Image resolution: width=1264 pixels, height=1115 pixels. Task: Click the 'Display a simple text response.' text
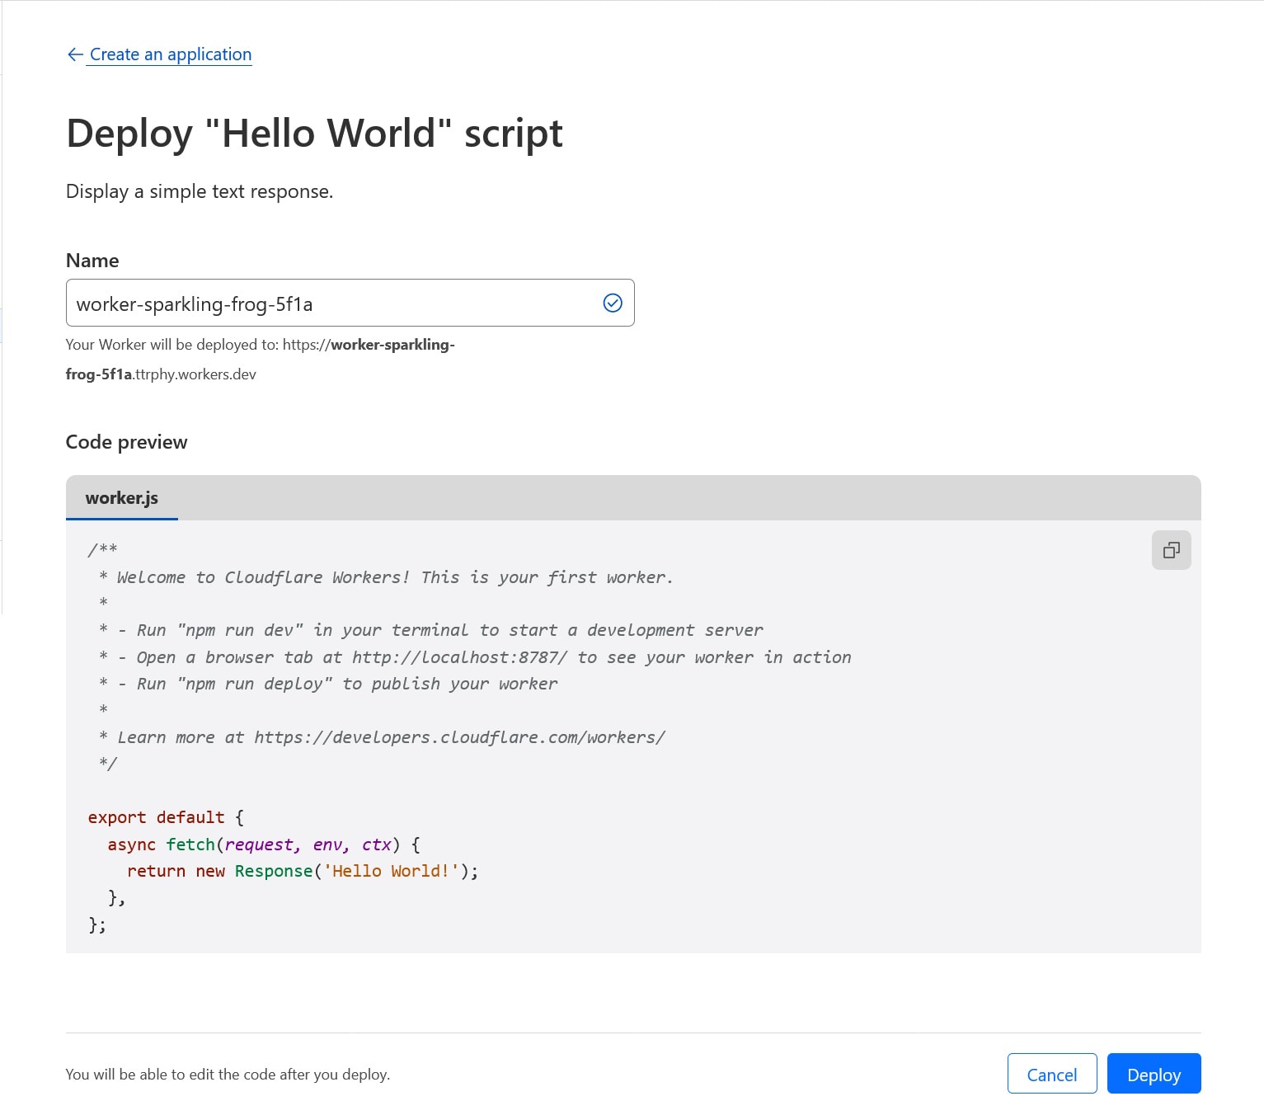pyautogui.click(x=200, y=191)
